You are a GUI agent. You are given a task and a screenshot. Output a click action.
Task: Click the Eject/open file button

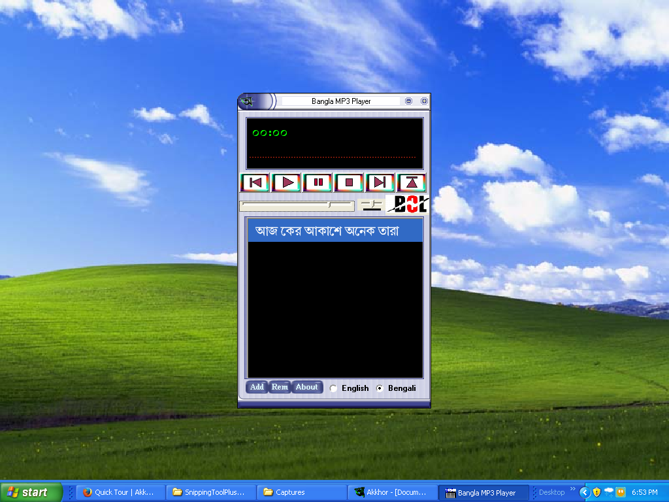412,182
